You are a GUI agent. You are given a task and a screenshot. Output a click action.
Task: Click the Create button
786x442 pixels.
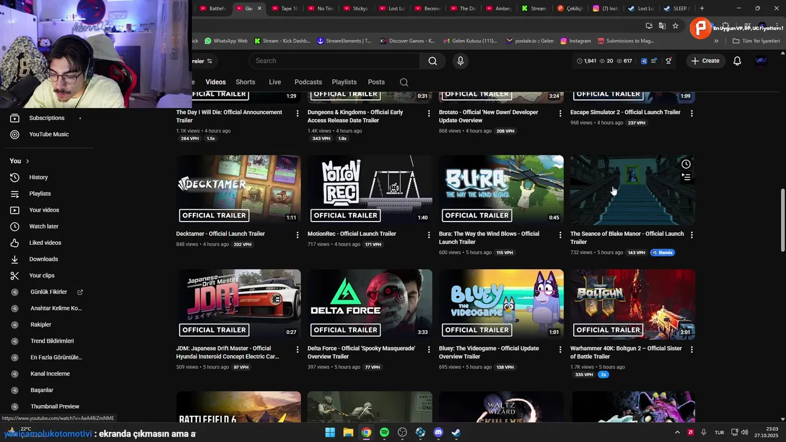[705, 61]
